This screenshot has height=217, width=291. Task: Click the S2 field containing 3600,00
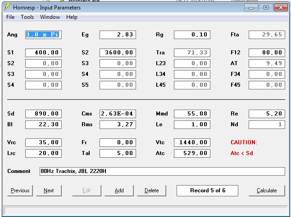click(x=118, y=53)
